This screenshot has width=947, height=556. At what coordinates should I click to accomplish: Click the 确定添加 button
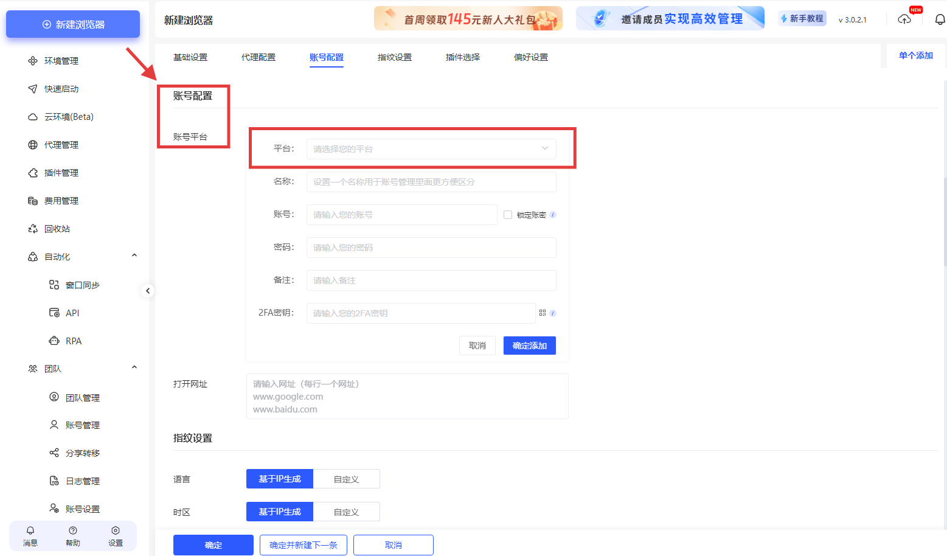tap(529, 345)
